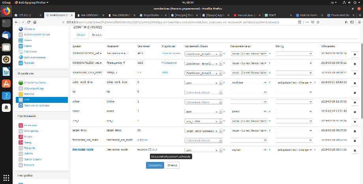Switch to the Общее tab
This screenshot has width=363, height=184.
point(81,35)
